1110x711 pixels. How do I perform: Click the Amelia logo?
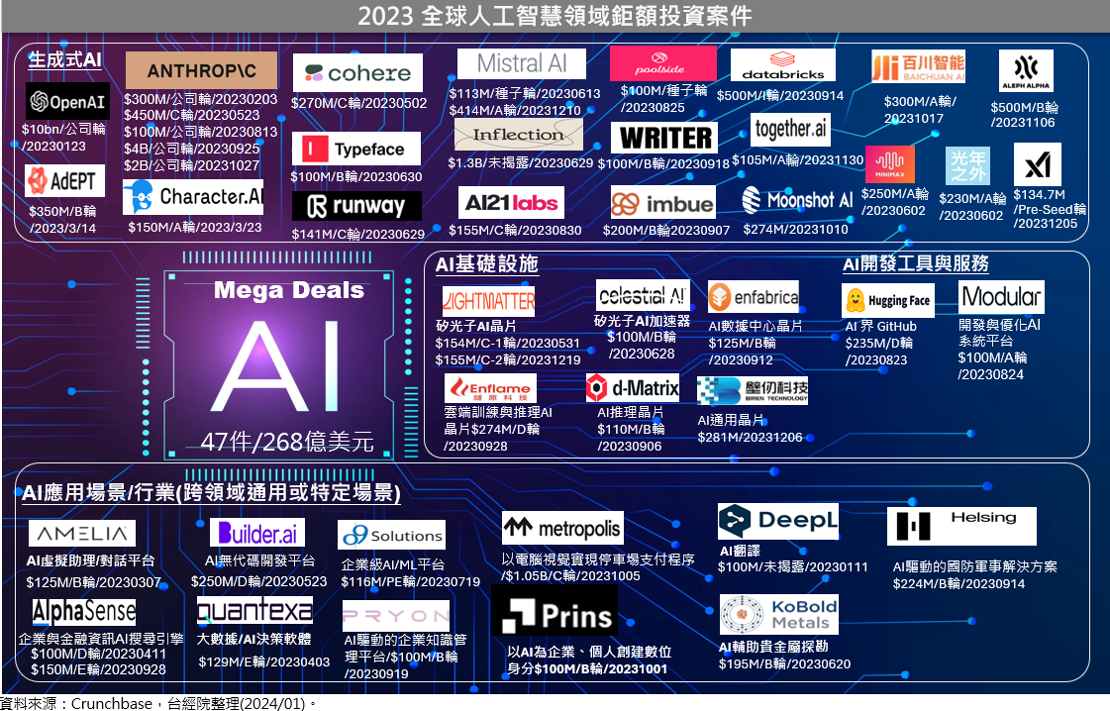pos(82,534)
